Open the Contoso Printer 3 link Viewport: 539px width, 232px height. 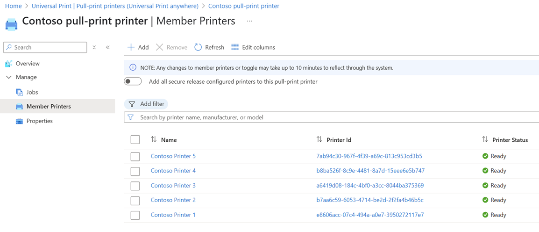pyautogui.click(x=173, y=186)
